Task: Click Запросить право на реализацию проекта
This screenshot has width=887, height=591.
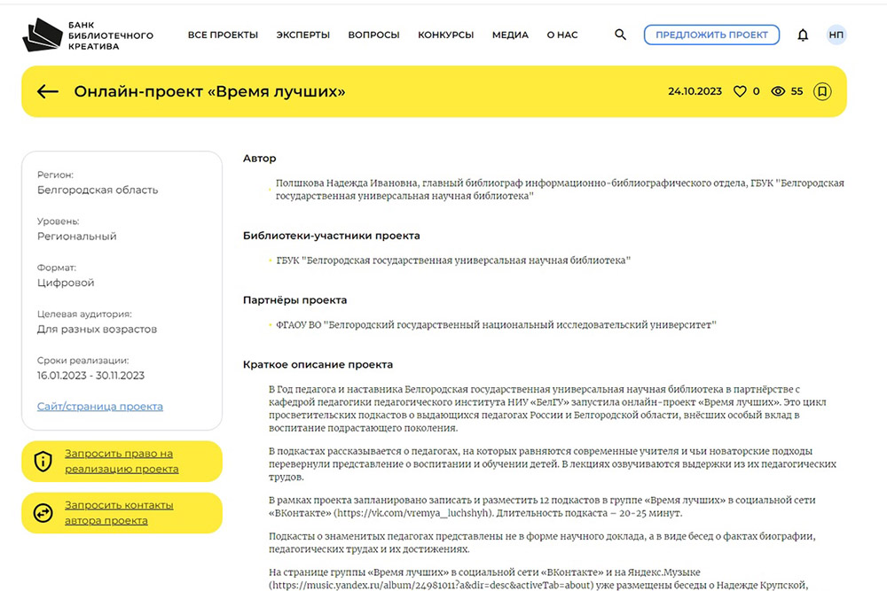Action: point(122,462)
